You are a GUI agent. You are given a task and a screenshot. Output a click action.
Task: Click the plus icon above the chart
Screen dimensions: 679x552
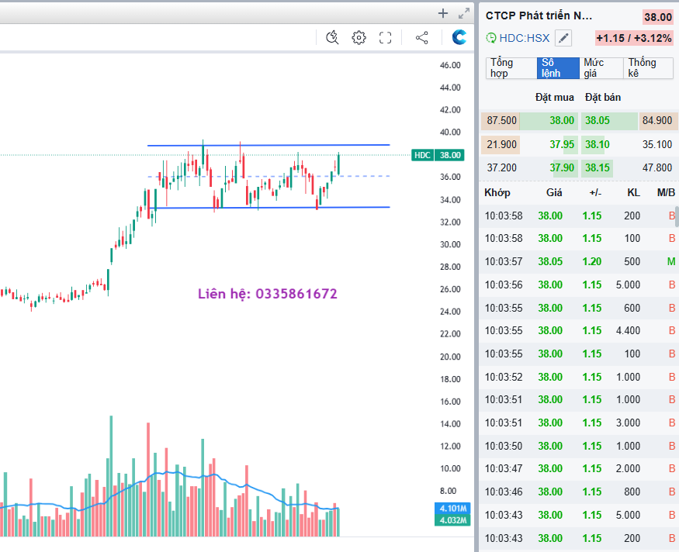click(x=443, y=12)
